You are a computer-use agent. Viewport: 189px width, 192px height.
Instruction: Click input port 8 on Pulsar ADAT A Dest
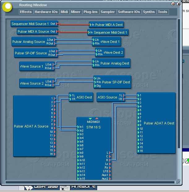[x=138, y=121]
